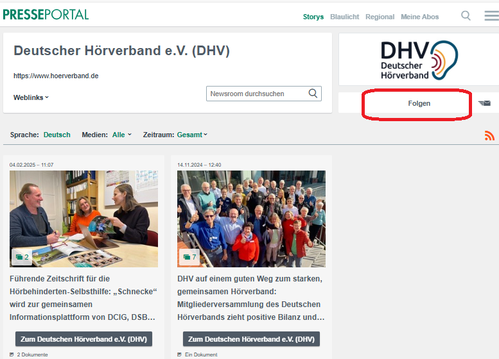Click Zum Deutschen Hörverband button under Schnecke article
The width and height of the screenshot is (499, 359).
point(83,339)
